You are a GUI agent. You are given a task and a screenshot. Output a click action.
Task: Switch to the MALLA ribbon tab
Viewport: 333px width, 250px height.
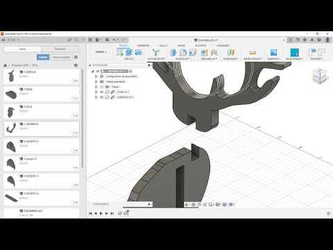coord(163,46)
